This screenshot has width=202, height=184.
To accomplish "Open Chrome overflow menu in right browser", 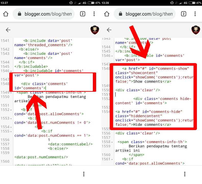I will [x=195, y=14].
